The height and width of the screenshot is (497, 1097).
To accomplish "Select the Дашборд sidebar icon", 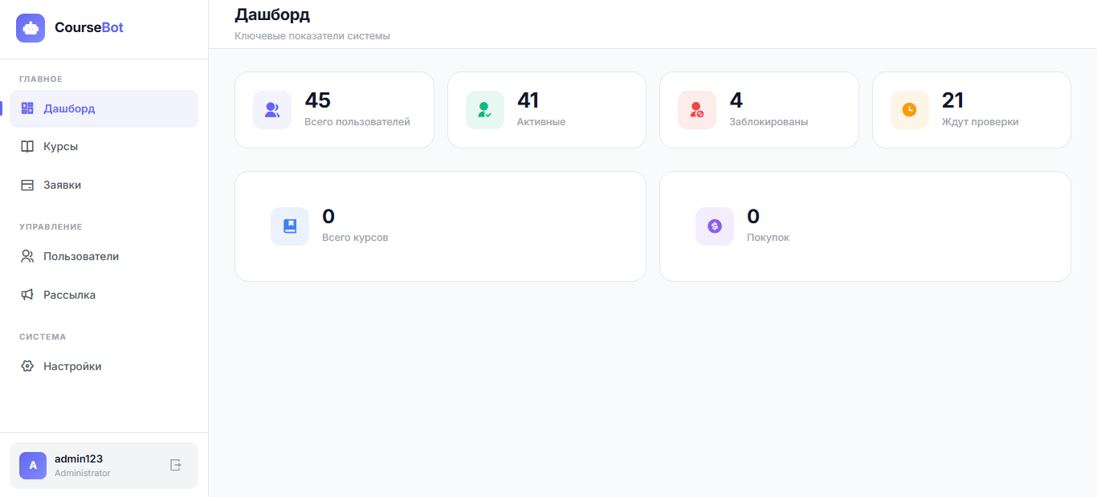I will coord(27,108).
